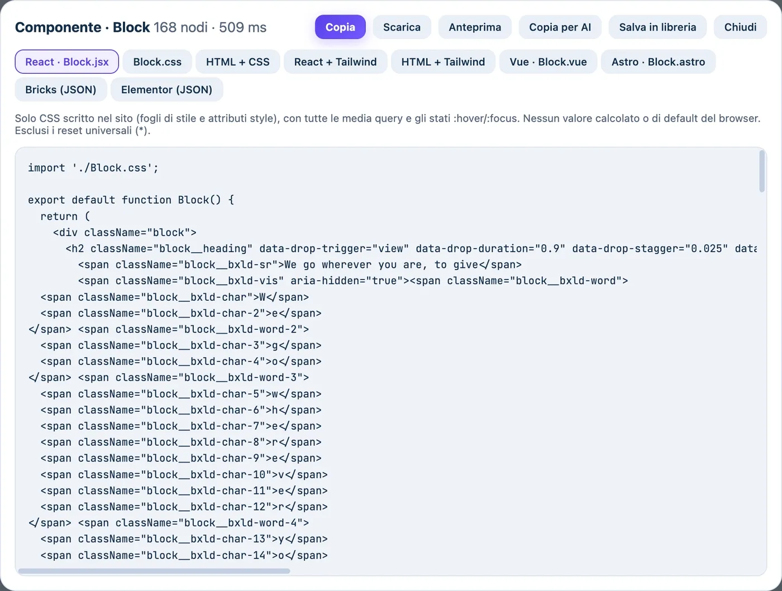Switch to React + Tailwind tab
The height and width of the screenshot is (591, 782).
(336, 61)
